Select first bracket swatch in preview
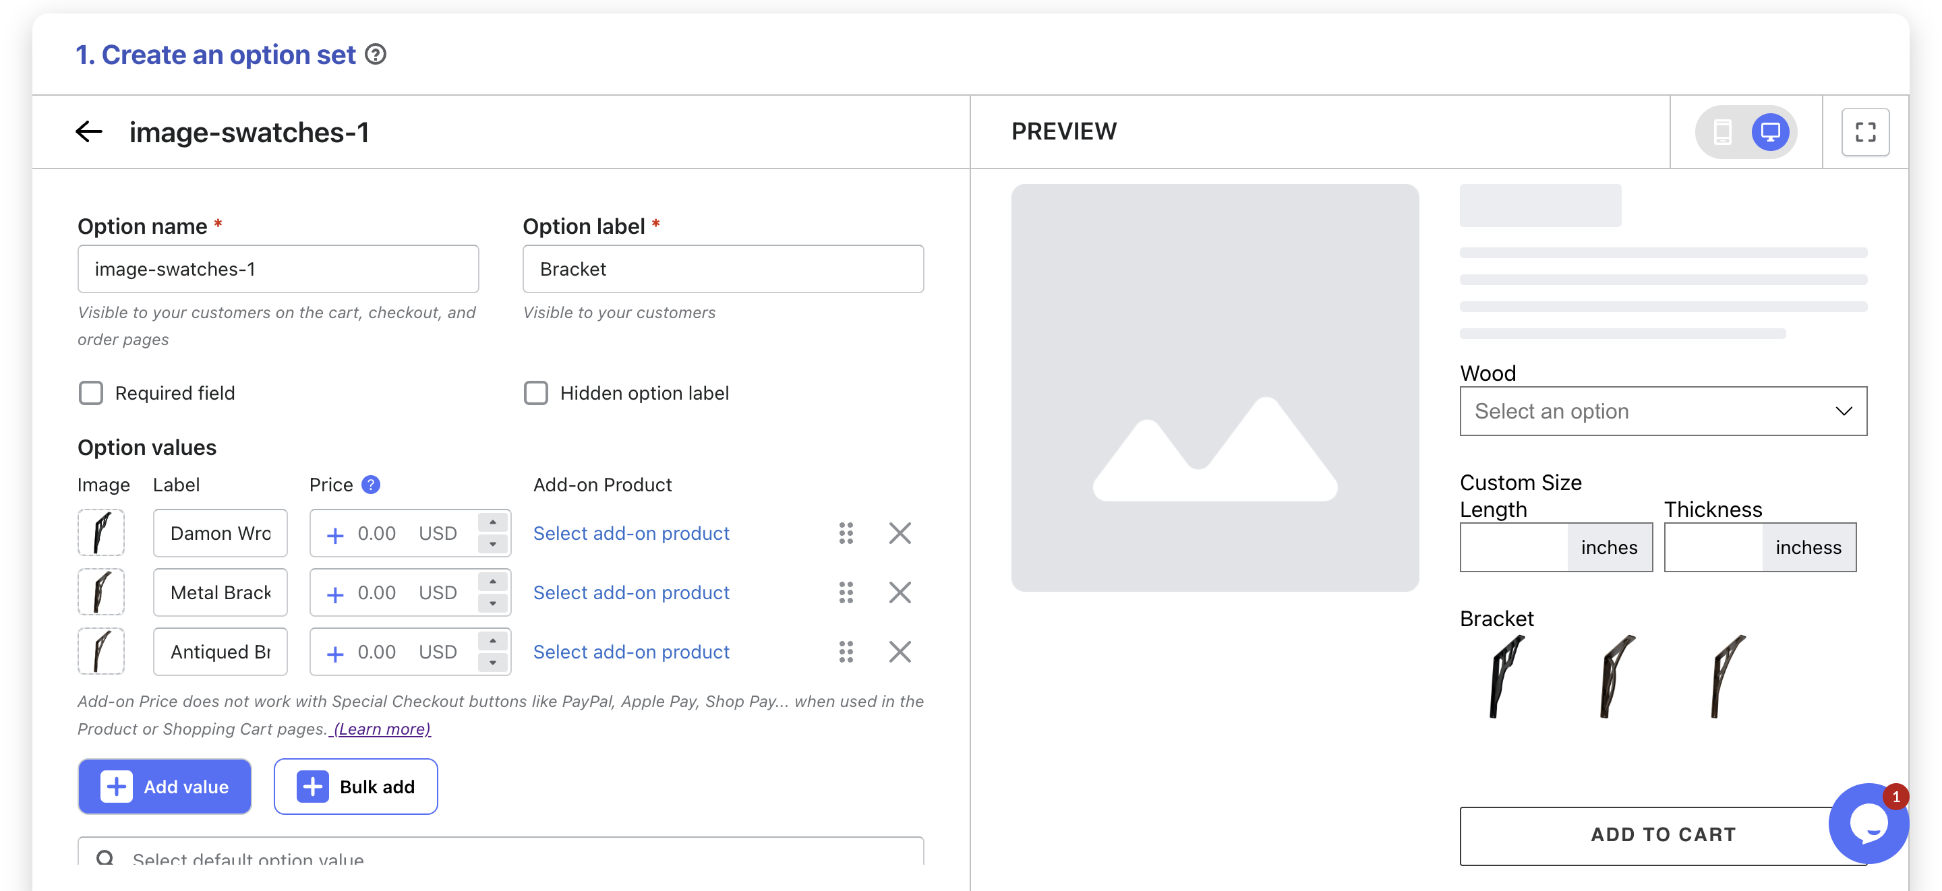1942x891 pixels. pyautogui.click(x=1506, y=676)
